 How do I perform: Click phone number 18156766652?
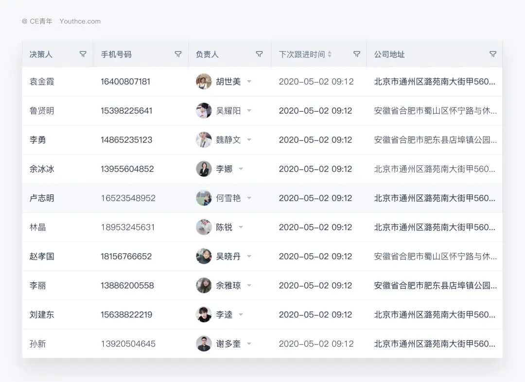126,256
